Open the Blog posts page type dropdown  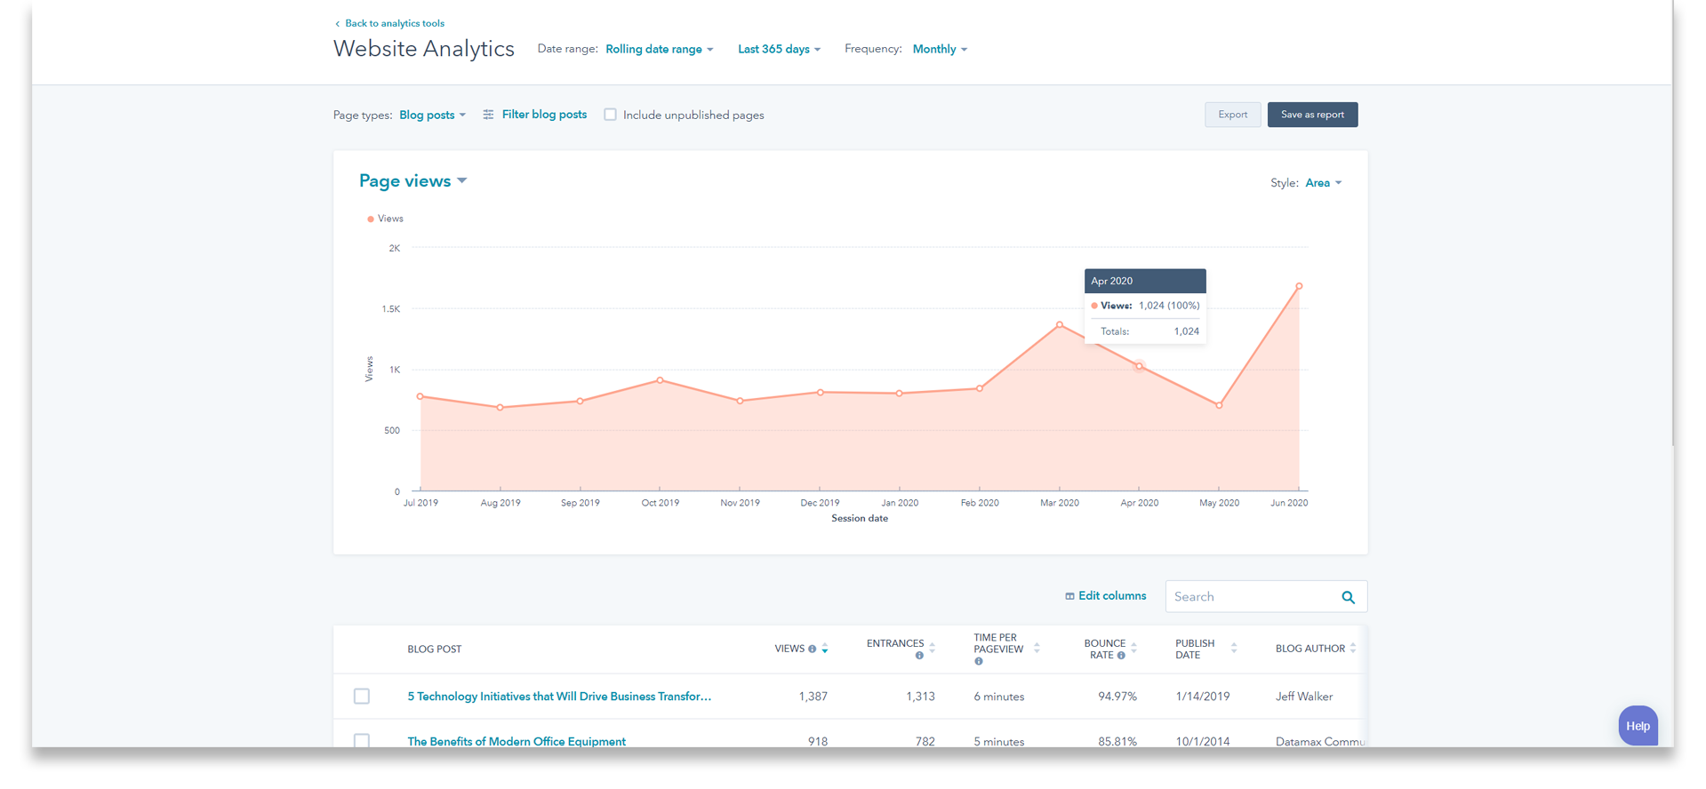coord(432,116)
